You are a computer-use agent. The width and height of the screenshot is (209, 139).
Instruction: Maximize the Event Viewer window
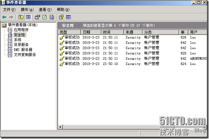pos(199,2)
